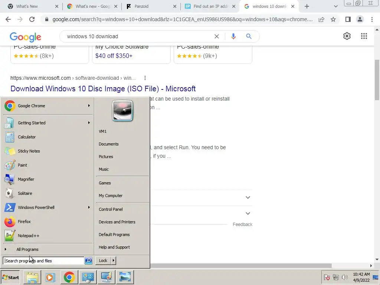Screen dimensions: 380x285
Task: Expand Getting Started submenu arrow
Action: (89, 122)
